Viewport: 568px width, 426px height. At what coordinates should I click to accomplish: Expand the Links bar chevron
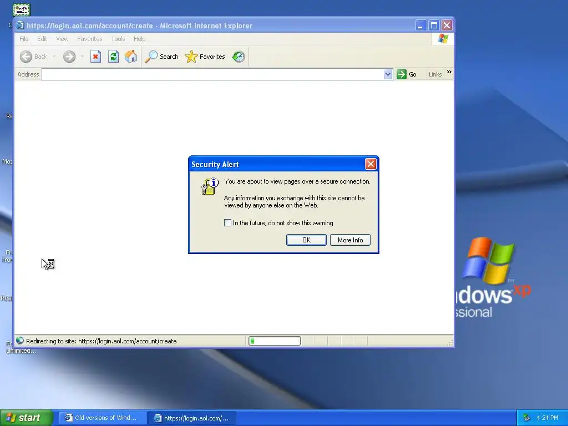tap(449, 72)
